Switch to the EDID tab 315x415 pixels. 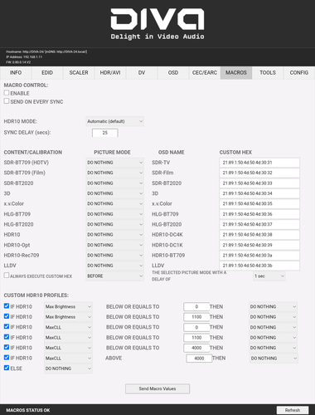tap(47, 73)
